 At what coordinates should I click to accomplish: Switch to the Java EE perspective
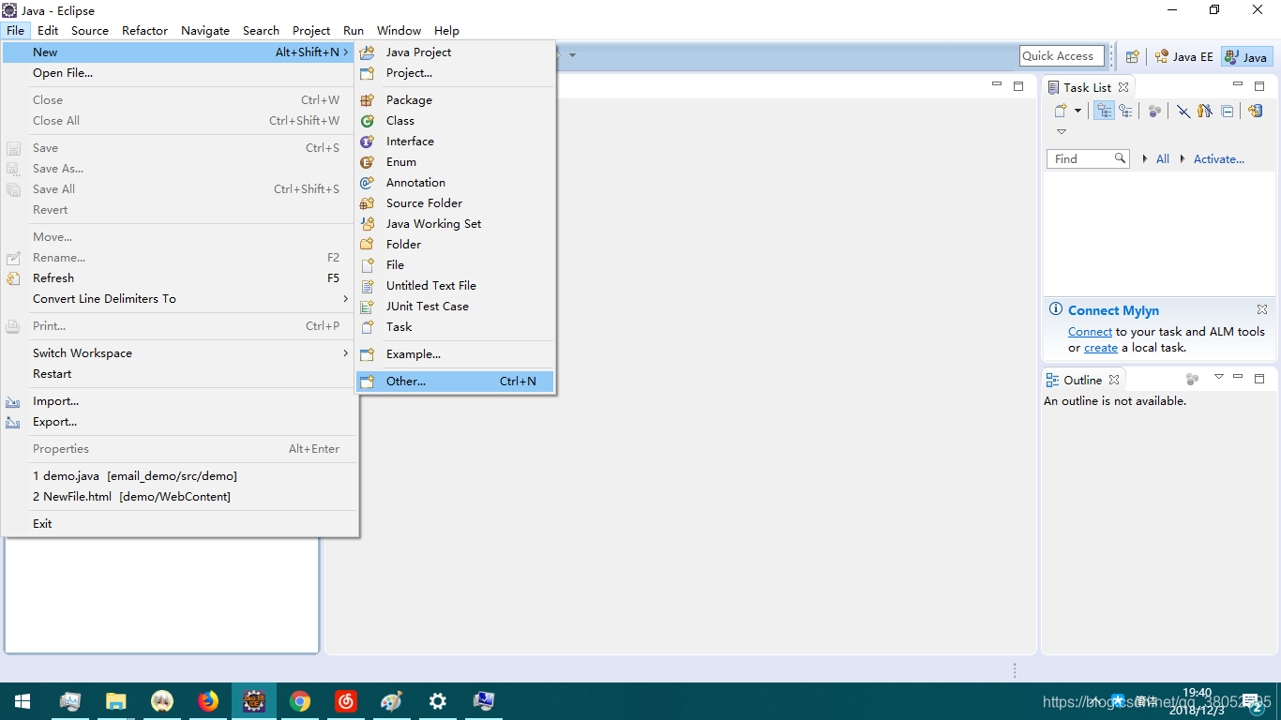(x=1184, y=56)
